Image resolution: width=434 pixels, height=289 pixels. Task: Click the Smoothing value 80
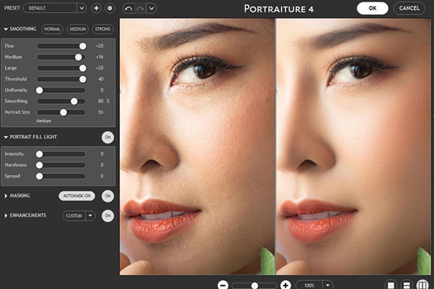(x=101, y=101)
